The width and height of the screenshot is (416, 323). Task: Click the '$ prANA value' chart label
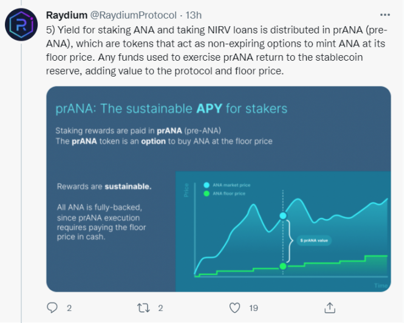(x=314, y=241)
